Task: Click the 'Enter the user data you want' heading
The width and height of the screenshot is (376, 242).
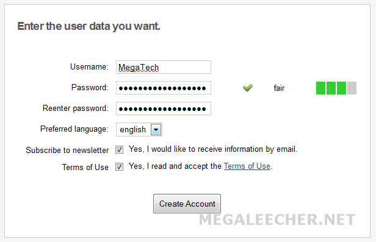Action: click(89, 26)
